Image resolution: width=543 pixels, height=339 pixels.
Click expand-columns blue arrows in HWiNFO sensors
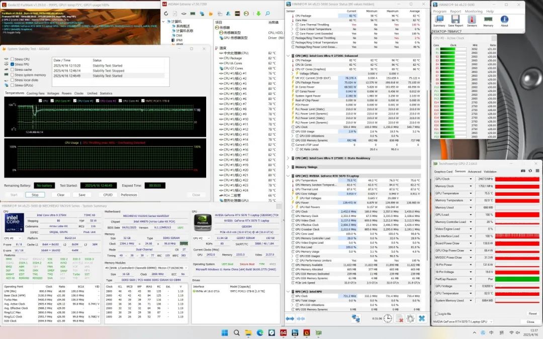click(290, 318)
